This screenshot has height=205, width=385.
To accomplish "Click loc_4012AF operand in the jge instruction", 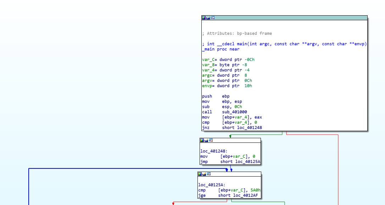I will [246, 195].
